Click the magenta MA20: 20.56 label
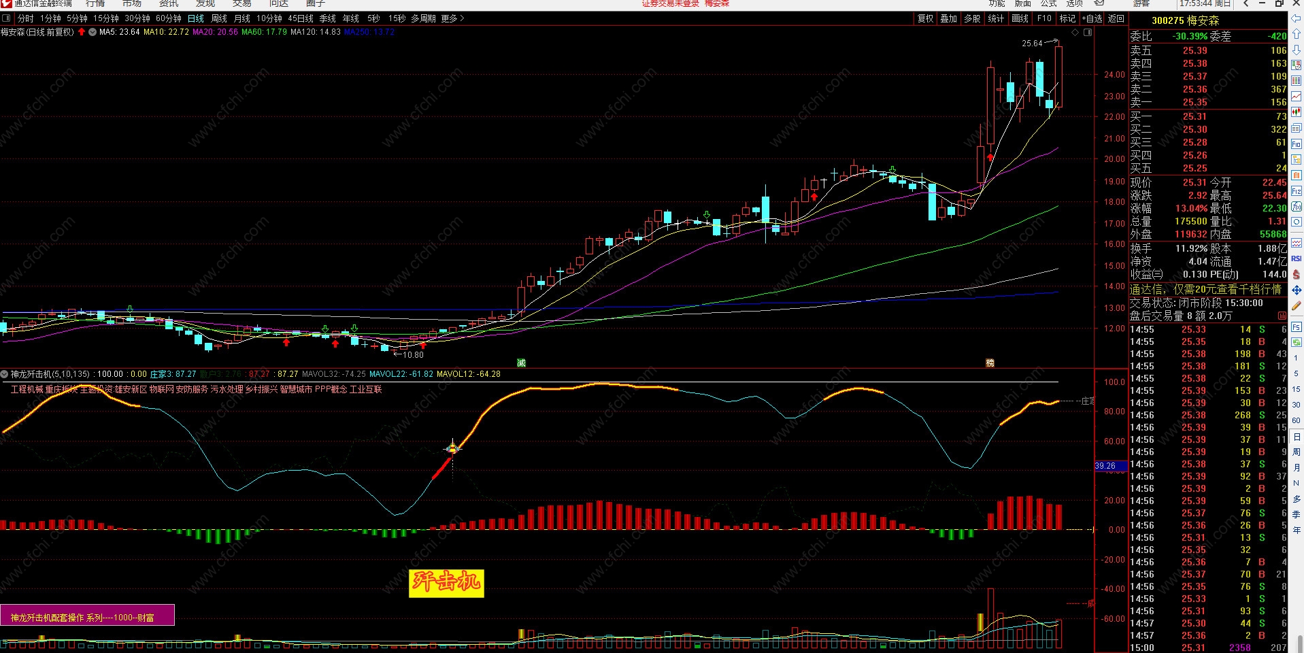The image size is (1304, 653). 215,32
